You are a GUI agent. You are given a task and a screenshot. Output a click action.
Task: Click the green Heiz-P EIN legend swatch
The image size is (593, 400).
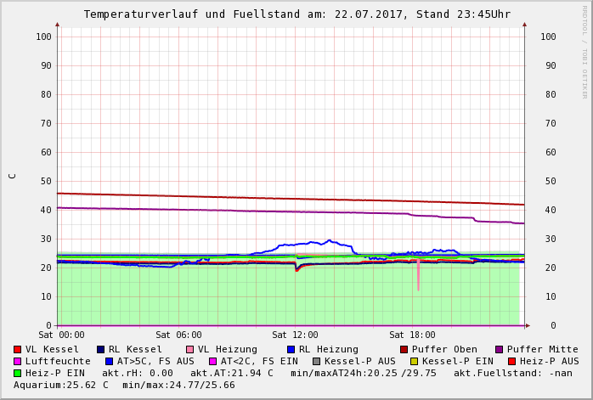(17, 374)
